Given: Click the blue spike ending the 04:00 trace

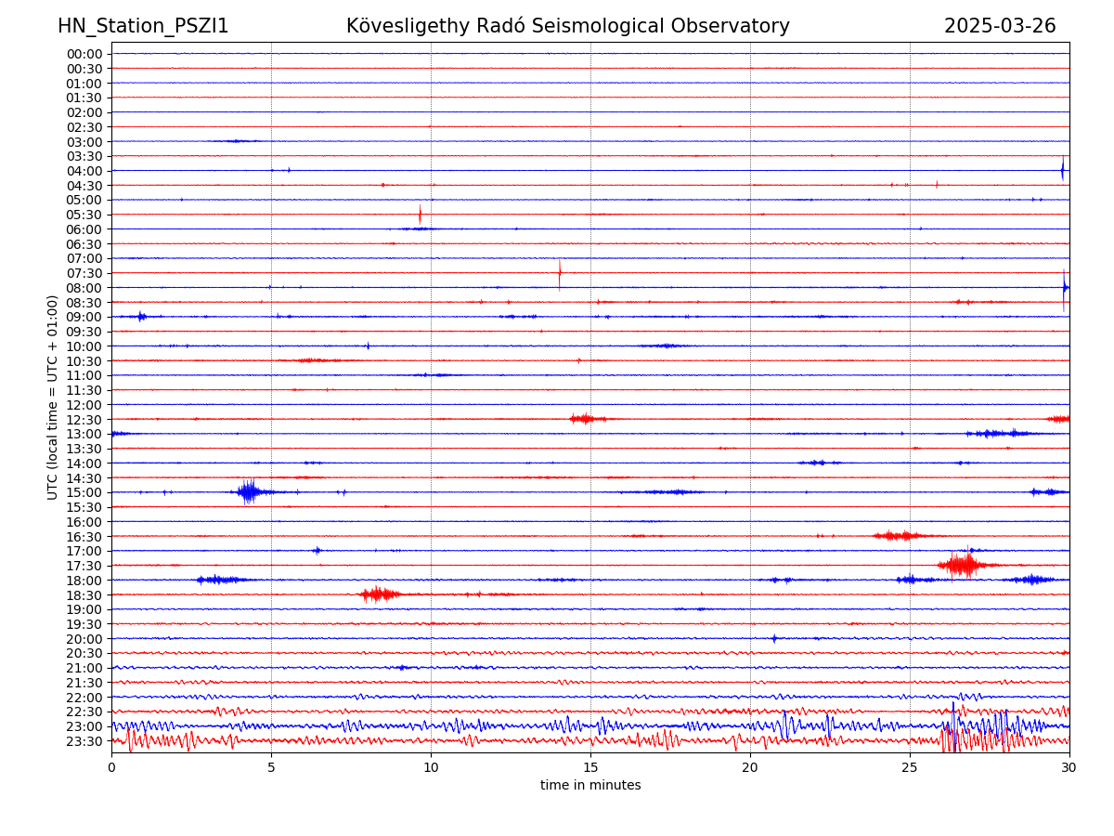Looking at the screenshot, I should [x=1062, y=169].
